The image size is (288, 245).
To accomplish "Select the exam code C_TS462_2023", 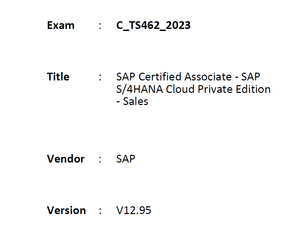I will 153,26.
